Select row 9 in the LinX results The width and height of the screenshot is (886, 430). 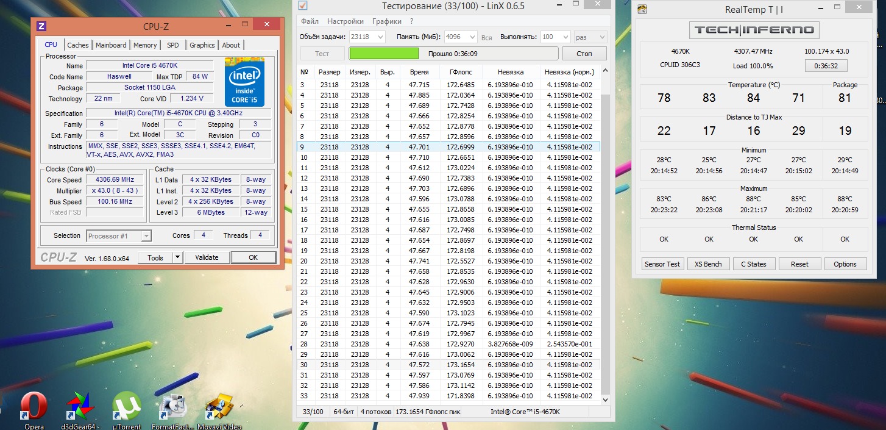(x=448, y=147)
